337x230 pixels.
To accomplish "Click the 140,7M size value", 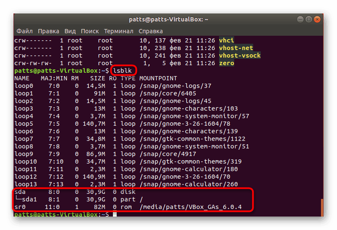I will pos(94,124).
